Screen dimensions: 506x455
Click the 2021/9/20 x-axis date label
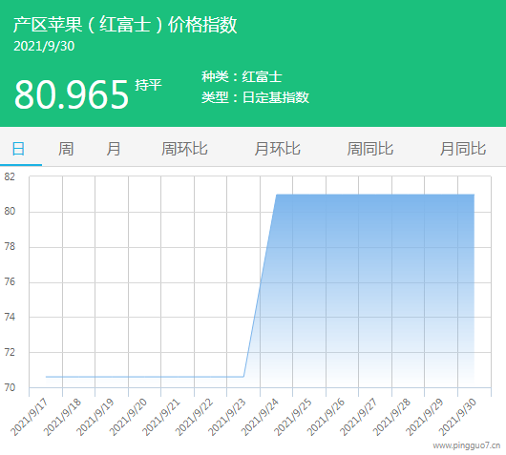(x=128, y=417)
